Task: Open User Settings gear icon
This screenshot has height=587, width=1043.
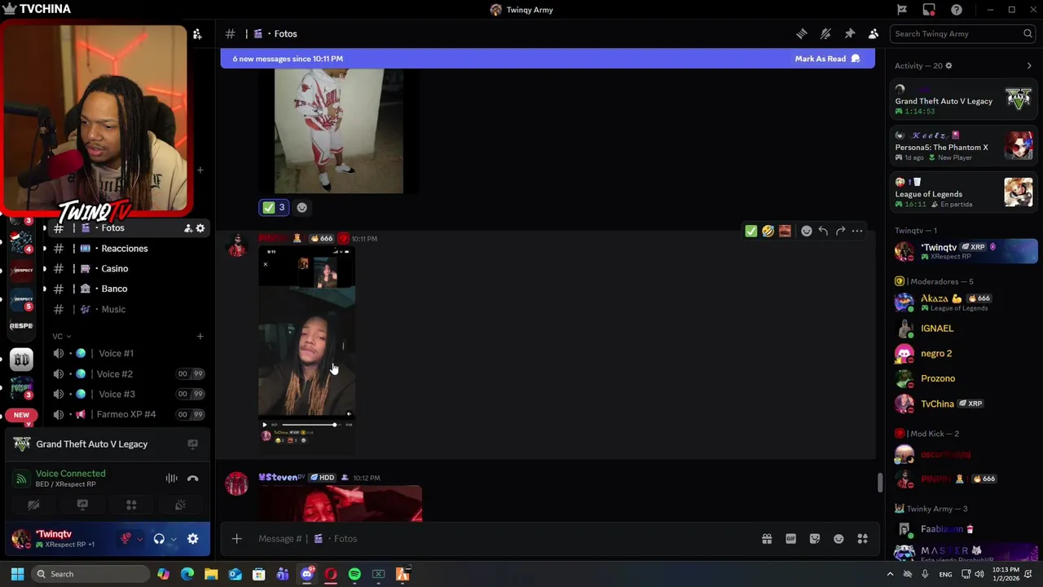Action: 193,539
